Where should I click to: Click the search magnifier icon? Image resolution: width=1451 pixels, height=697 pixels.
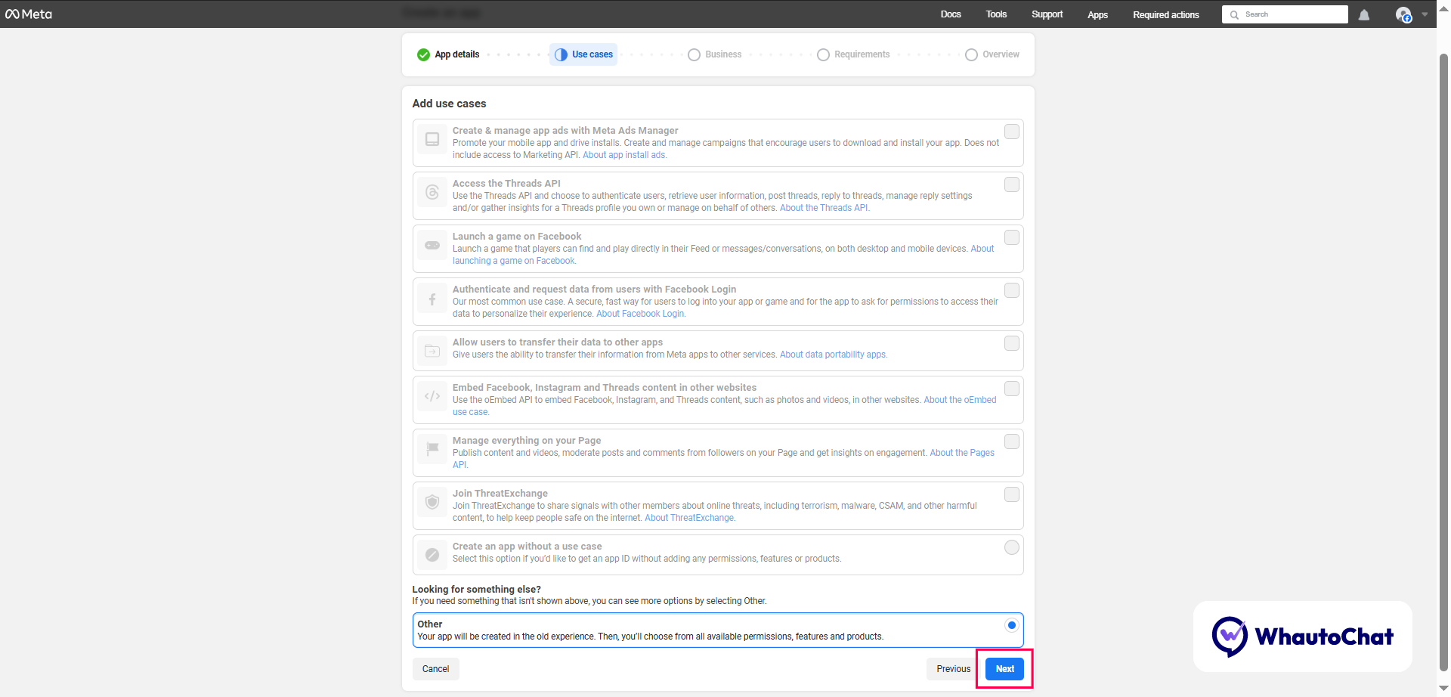point(1234,14)
